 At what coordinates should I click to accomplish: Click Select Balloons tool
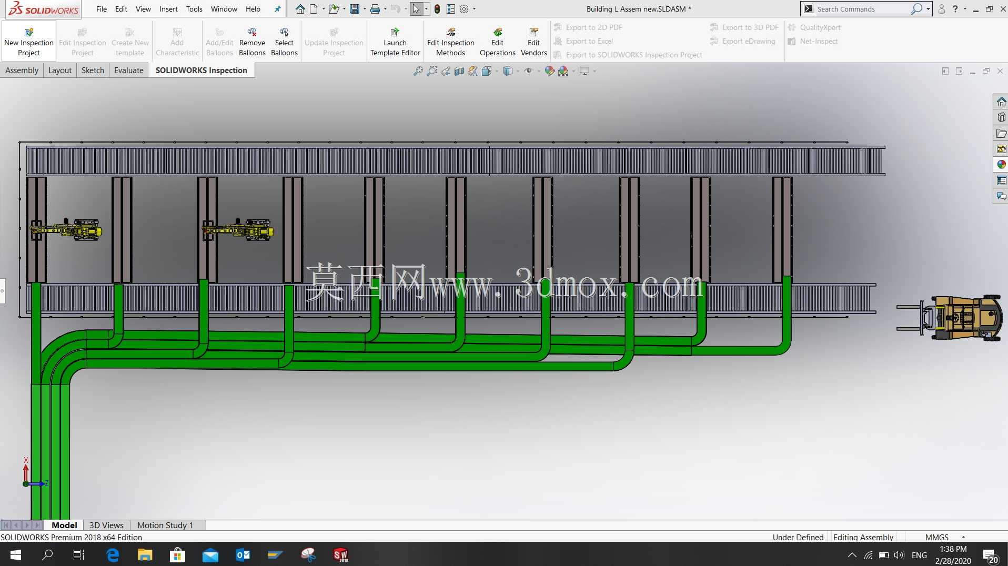click(284, 42)
